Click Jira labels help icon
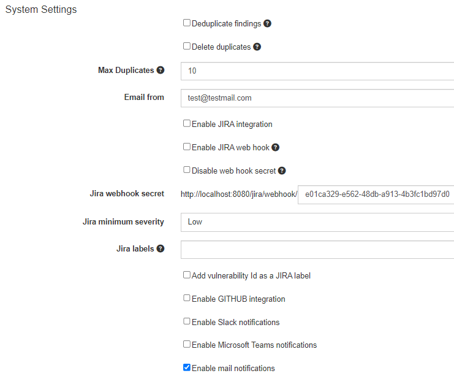Image resolution: width=454 pixels, height=376 pixels. [161, 249]
